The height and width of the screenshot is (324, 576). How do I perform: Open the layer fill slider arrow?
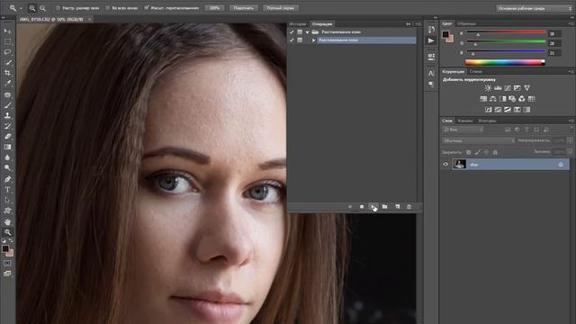pos(570,151)
